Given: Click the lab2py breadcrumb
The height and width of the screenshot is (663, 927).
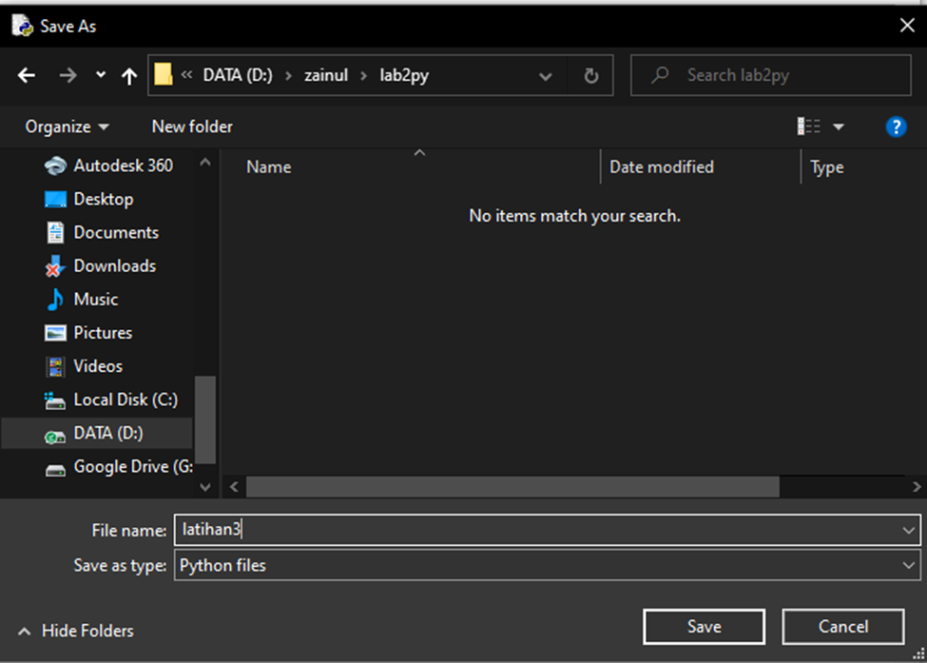Looking at the screenshot, I should tap(404, 76).
